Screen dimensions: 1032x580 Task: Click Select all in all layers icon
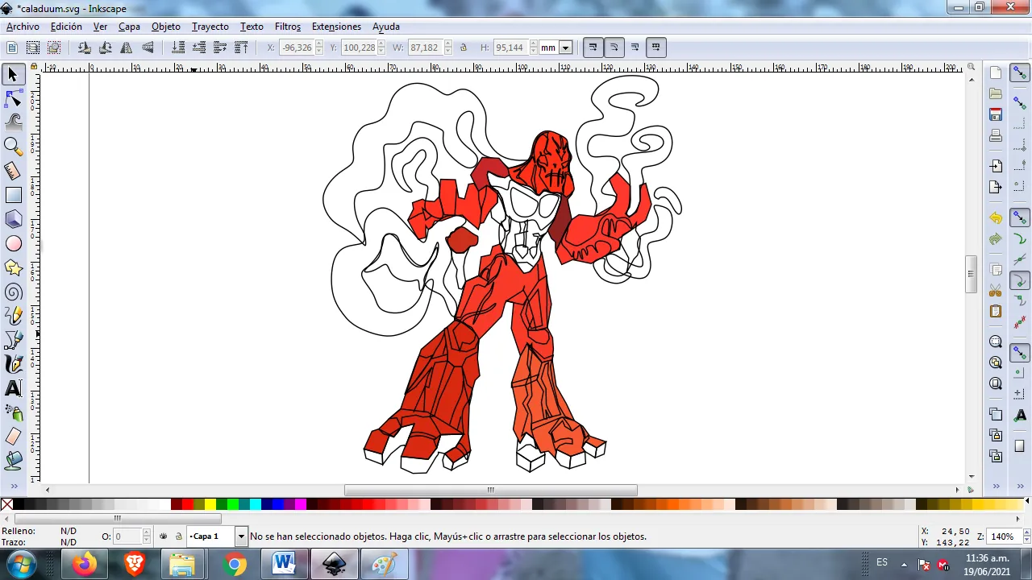pyautogui.click(x=33, y=48)
